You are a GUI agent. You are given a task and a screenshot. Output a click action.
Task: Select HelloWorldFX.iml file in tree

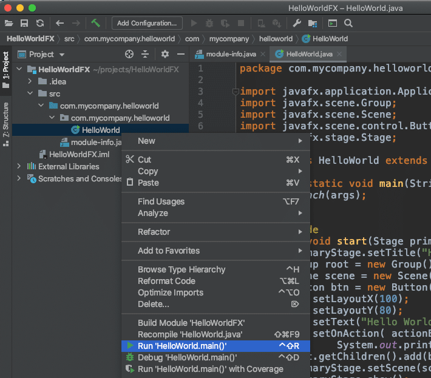click(79, 154)
